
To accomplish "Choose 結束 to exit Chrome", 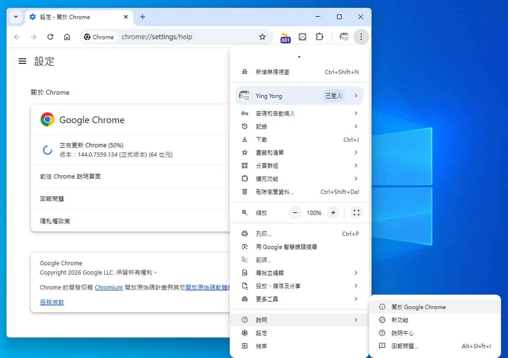I will pyautogui.click(x=300, y=346).
